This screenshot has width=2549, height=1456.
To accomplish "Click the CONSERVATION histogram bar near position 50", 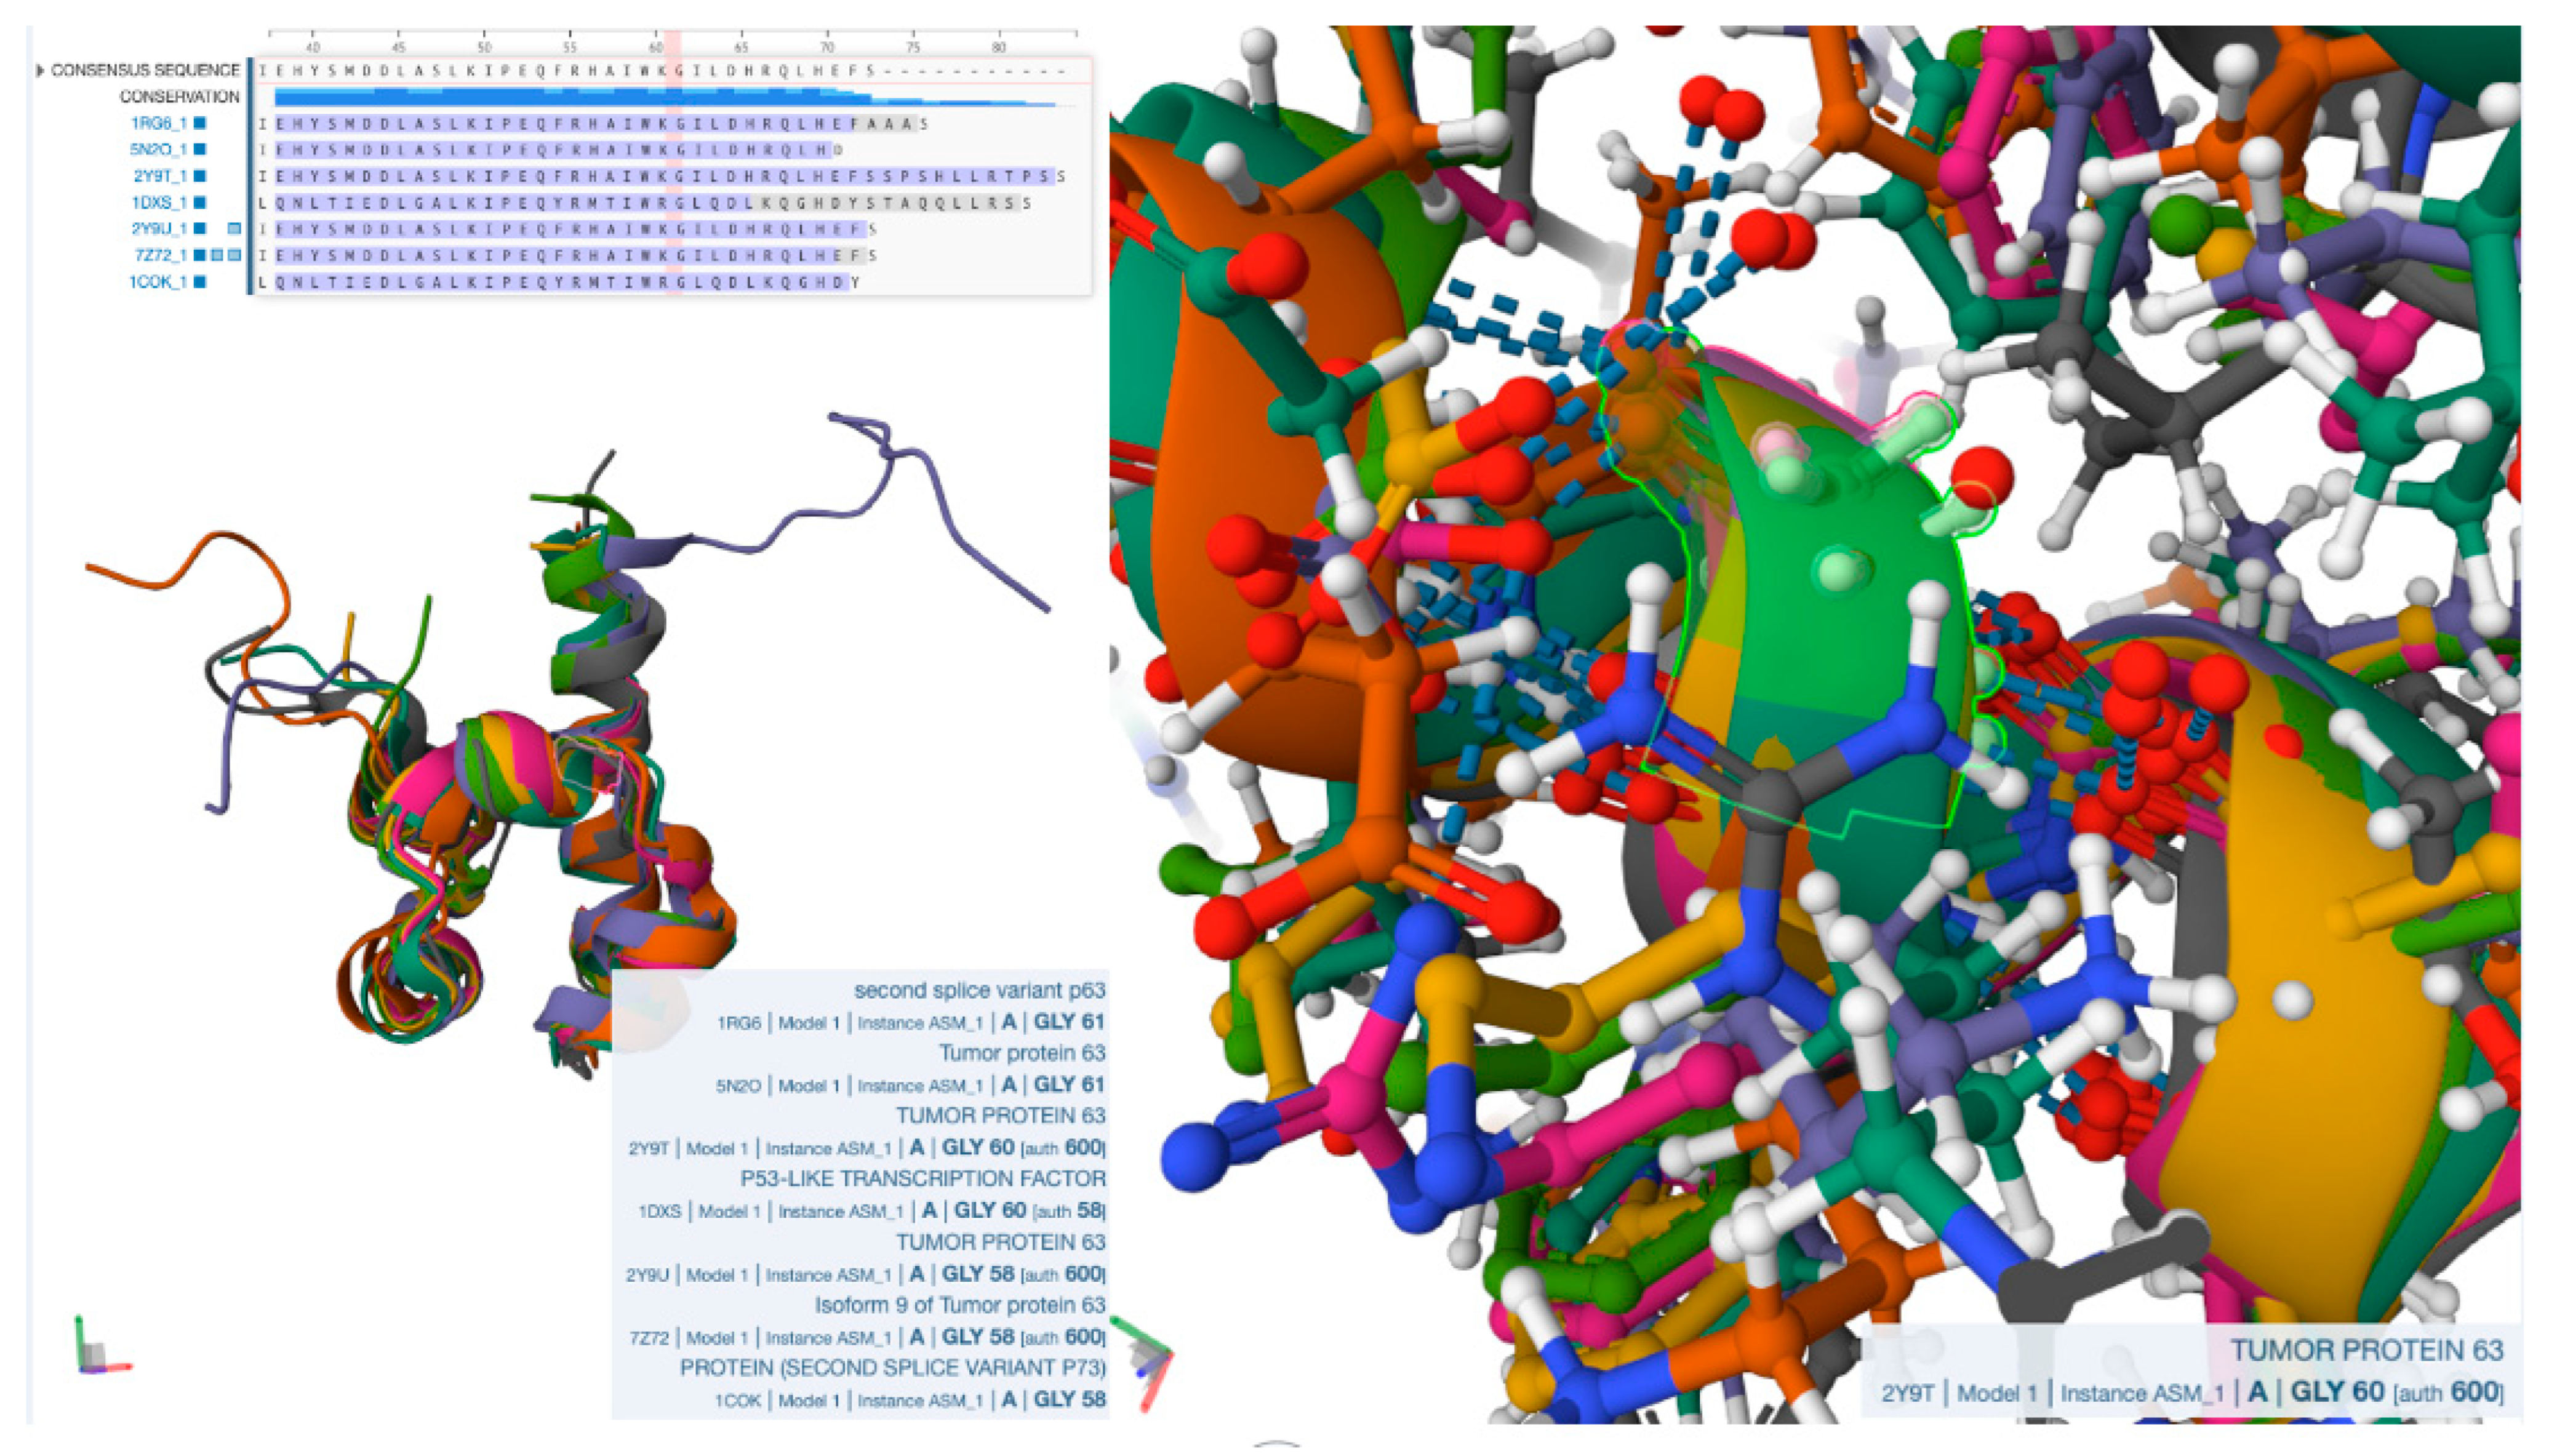I will pos(486,97).
